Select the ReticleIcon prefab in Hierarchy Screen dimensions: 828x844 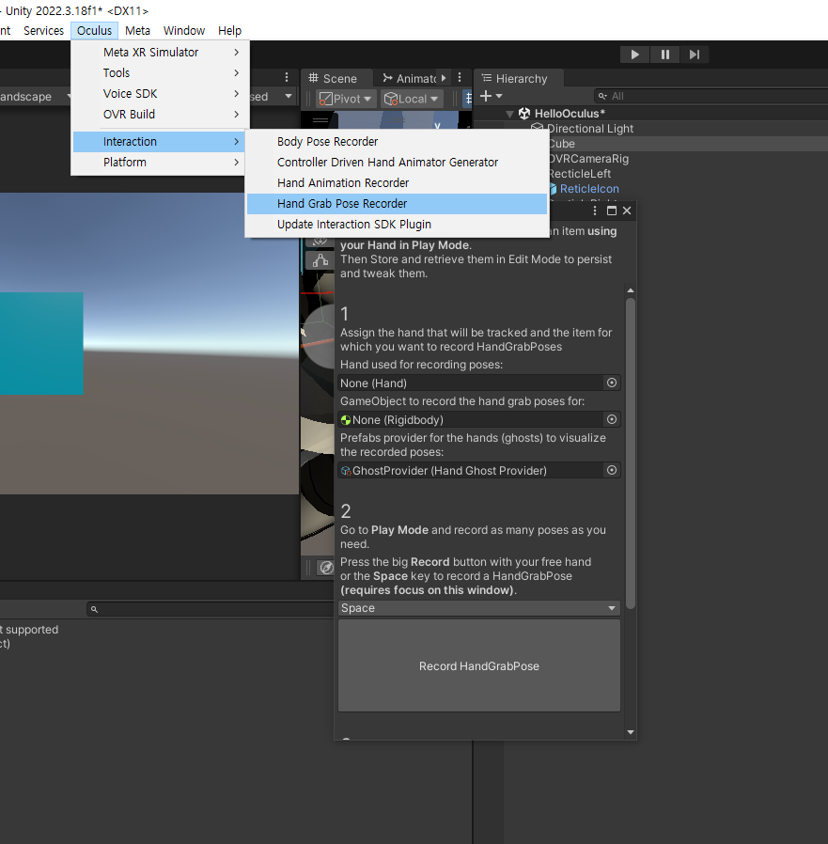[589, 189]
